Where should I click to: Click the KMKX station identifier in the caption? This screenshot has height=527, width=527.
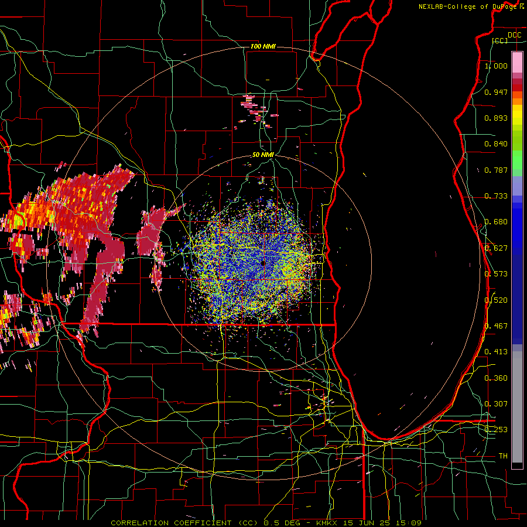click(x=327, y=523)
